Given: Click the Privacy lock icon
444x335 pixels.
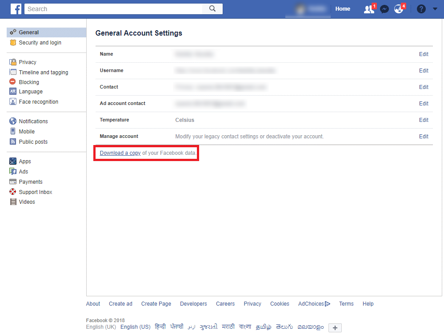Looking at the screenshot, I should pos(13,62).
